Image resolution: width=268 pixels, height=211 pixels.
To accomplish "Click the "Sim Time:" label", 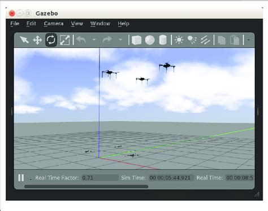I will click(x=133, y=178).
